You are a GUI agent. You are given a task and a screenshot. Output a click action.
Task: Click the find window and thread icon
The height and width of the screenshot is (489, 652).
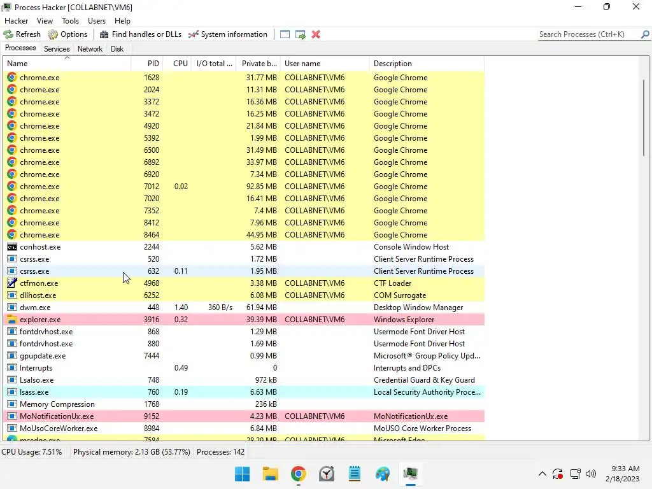301,34
